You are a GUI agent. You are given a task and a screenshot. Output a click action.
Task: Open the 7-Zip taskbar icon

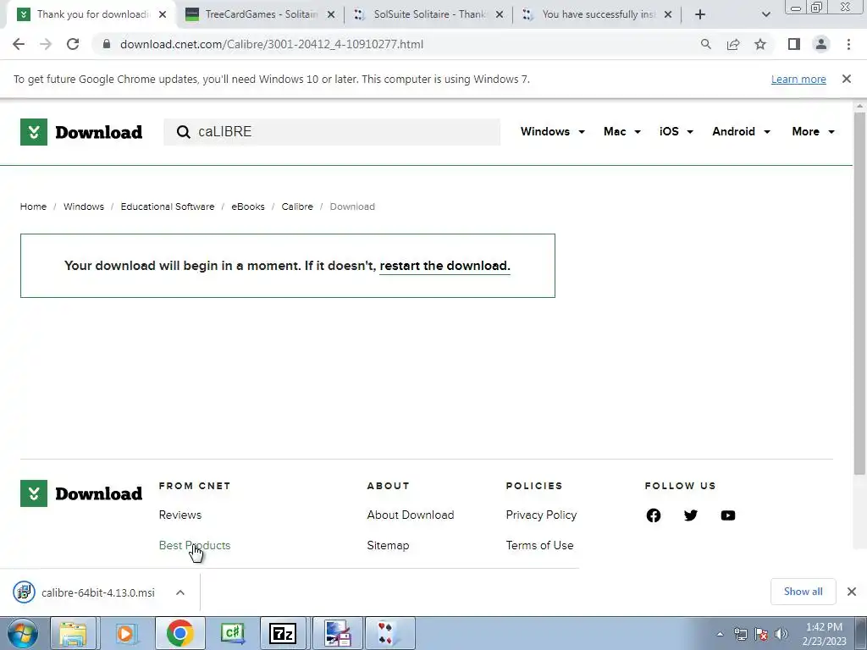(x=283, y=633)
